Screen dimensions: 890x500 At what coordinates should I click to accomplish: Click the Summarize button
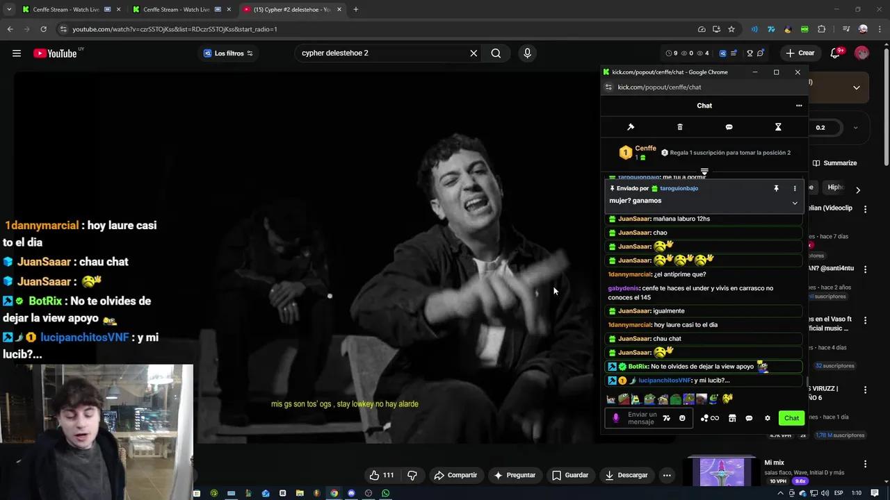pos(834,163)
